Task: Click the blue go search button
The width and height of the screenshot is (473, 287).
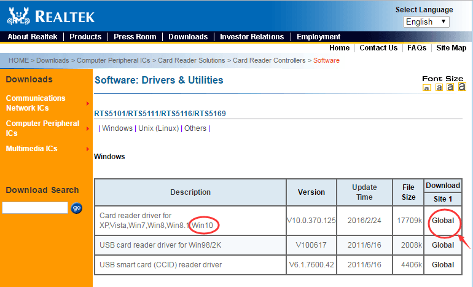Action: point(76,208)
